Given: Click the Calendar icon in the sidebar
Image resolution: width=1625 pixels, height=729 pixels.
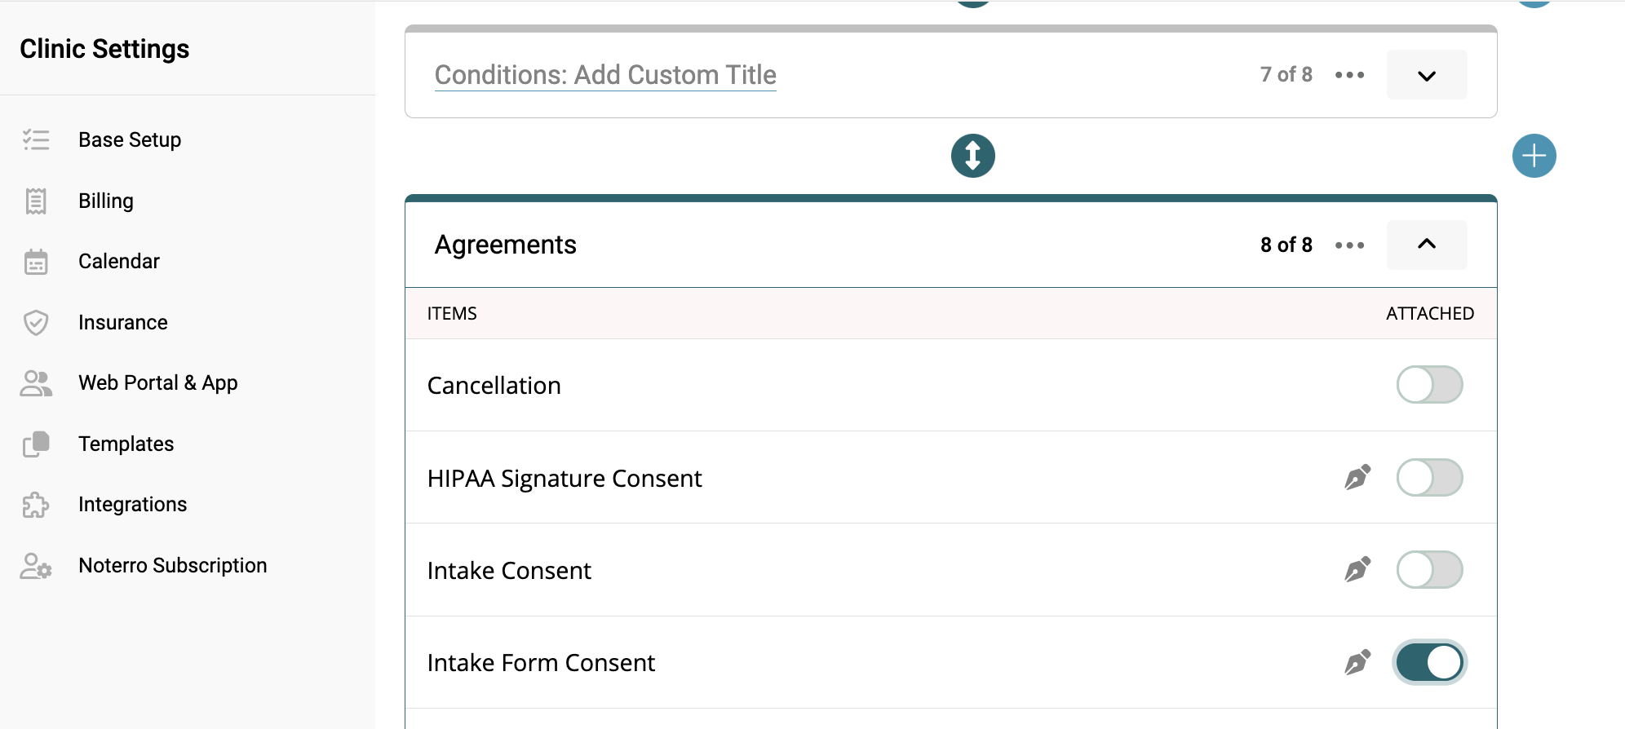Looking at the screenshot, I should tap(36, 262).
